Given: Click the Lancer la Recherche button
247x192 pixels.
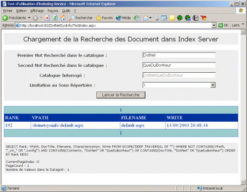Looking at the screenshot, I should point(121,95).
